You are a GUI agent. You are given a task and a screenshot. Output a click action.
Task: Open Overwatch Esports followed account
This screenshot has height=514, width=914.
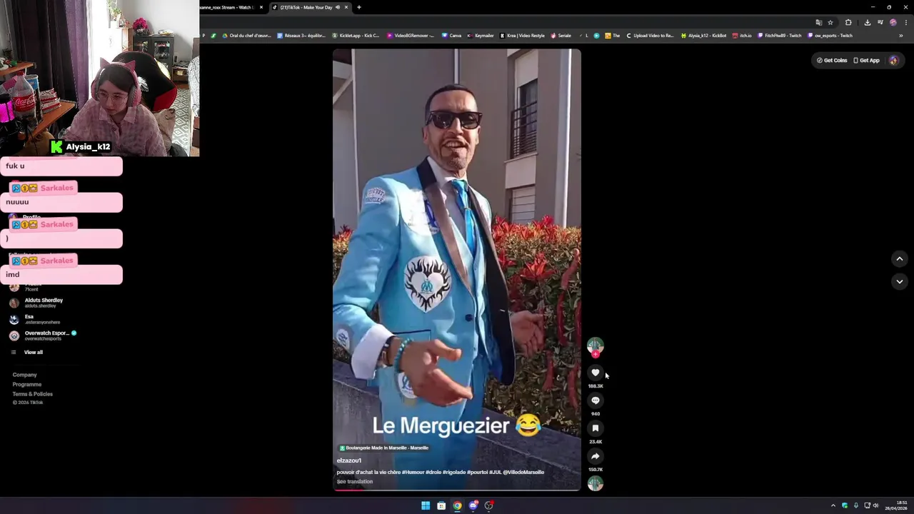pos(43,336)
